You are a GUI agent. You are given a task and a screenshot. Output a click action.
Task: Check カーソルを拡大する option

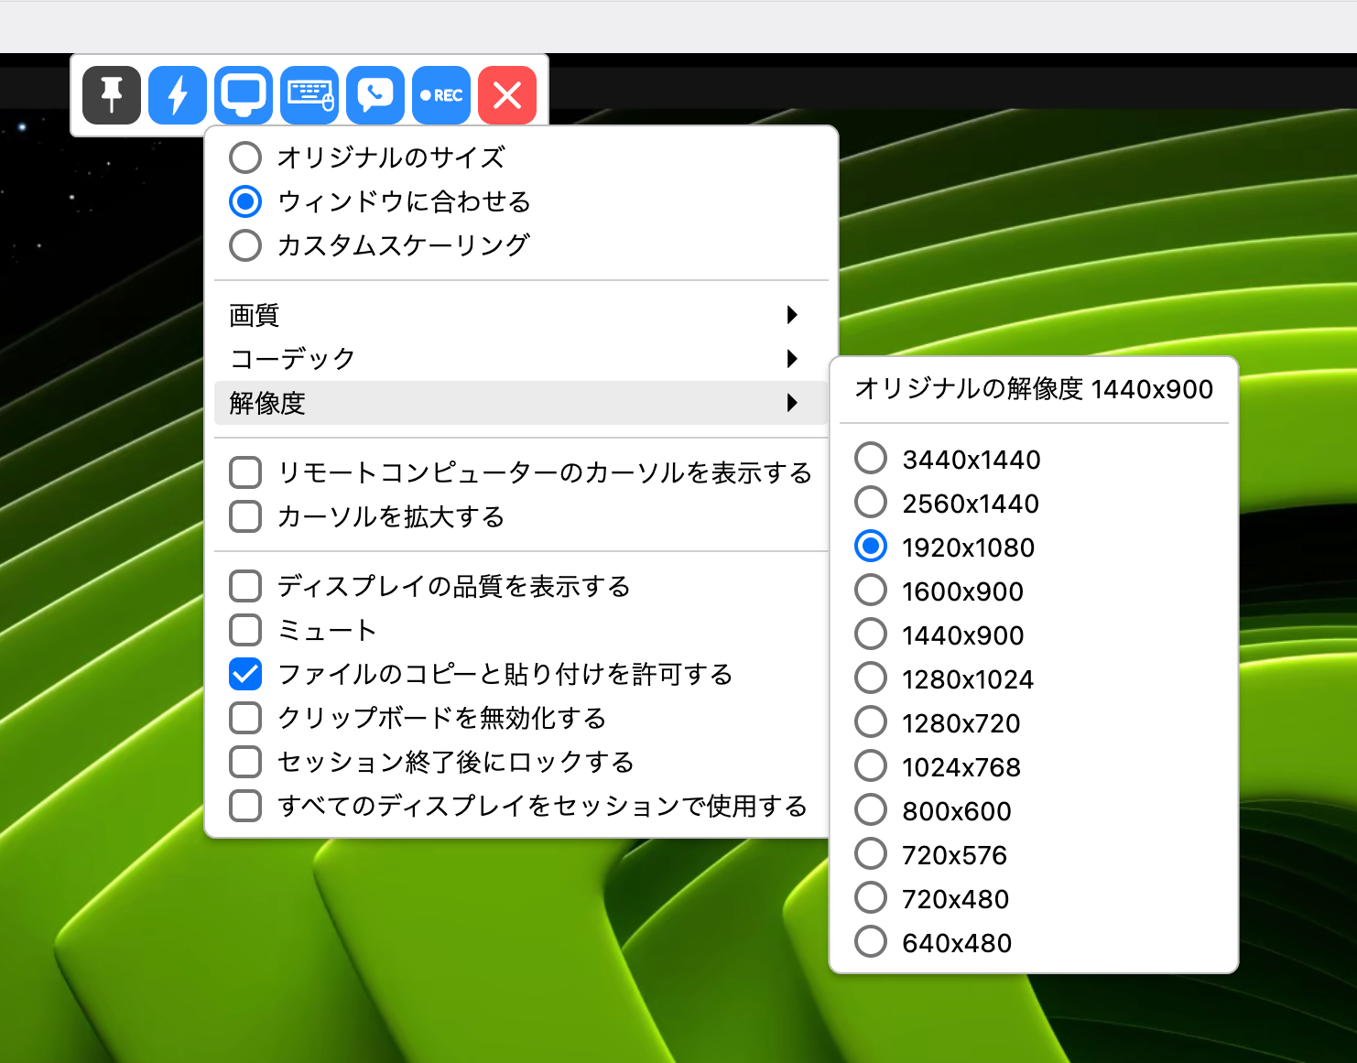pos(244,515)
